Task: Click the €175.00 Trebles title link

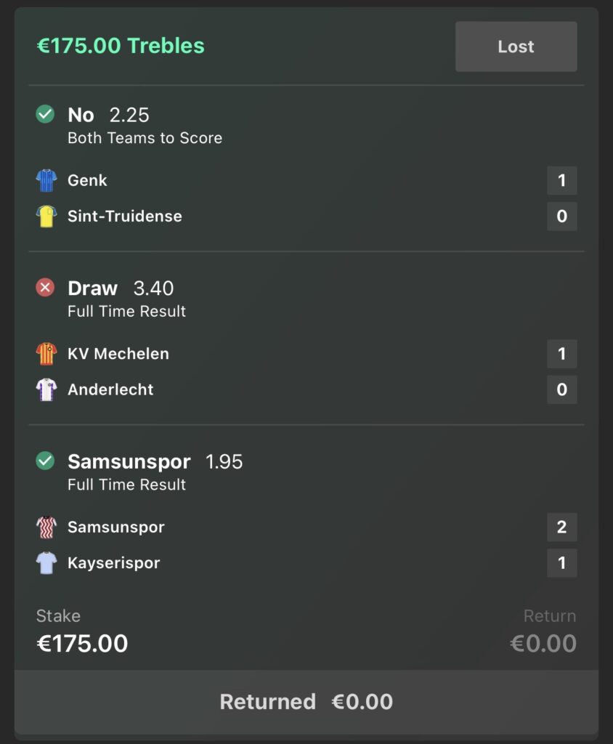Action: [x=121, y=46]
